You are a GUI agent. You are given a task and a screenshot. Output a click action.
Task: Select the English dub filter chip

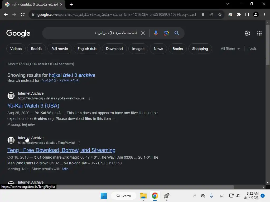pyautogui.click(x=87, y=49)
